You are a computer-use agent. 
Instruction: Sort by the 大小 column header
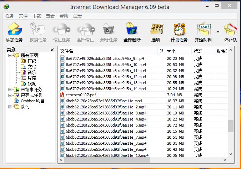pos(178,51)
